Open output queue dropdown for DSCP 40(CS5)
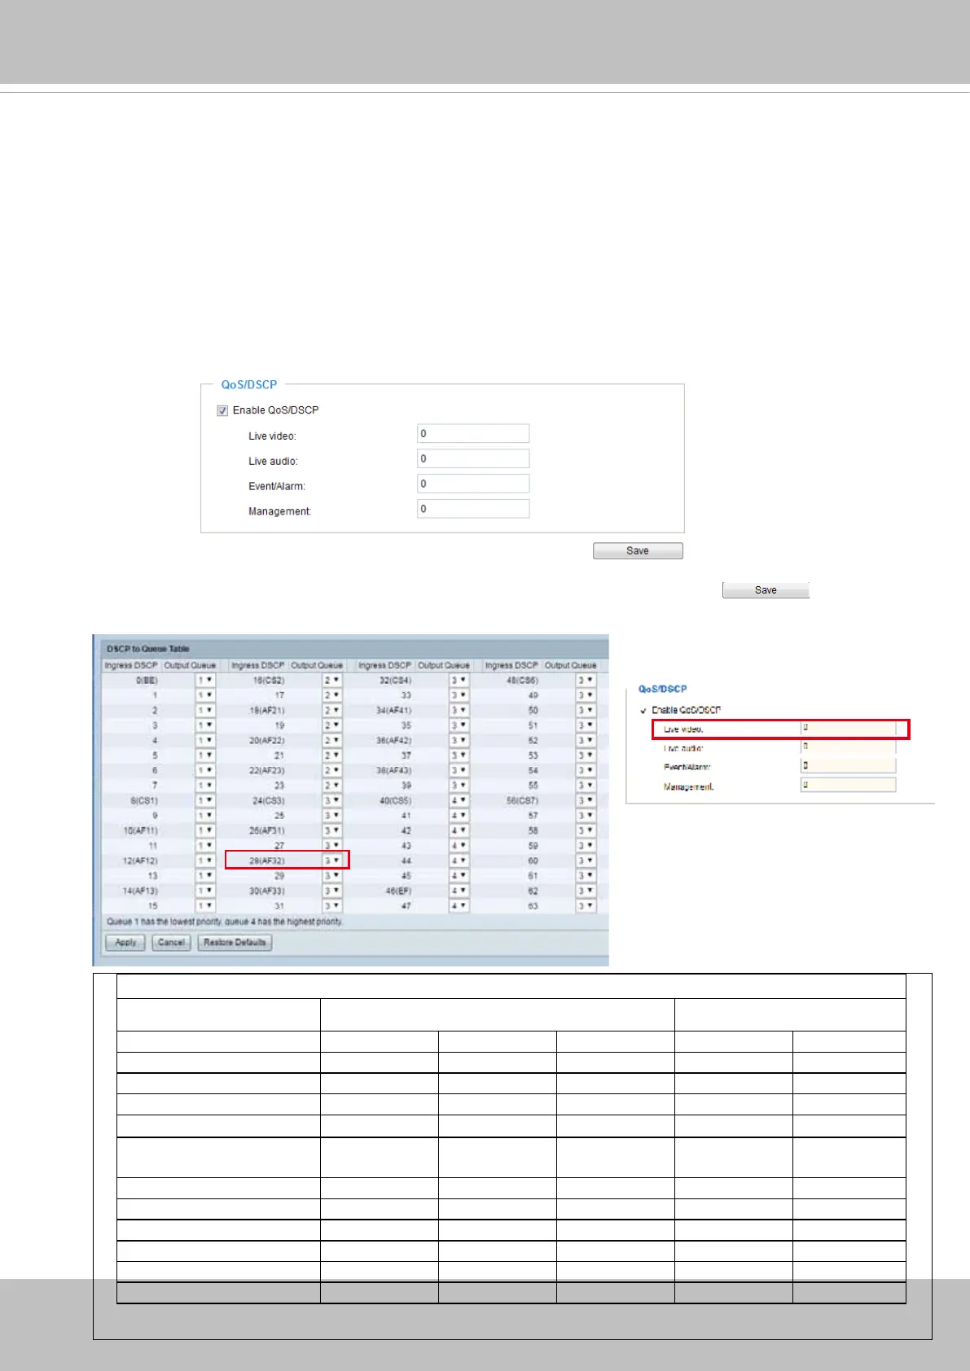 pos(459,800)
